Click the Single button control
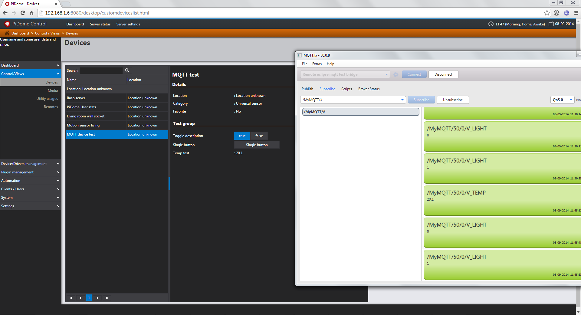The width and height of the screenshot is (581, 315). (x=257, y=145)
